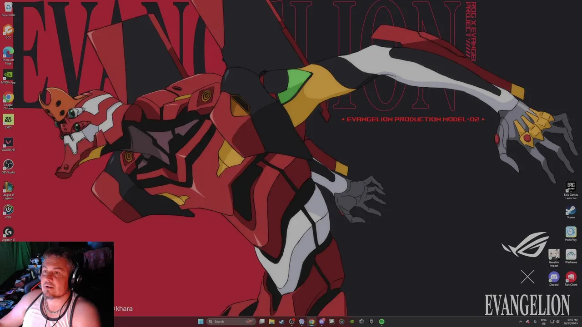Select the VALORANT desktop shortcut
This screenshot has width=582, height=327.
(x=8, y=144)
